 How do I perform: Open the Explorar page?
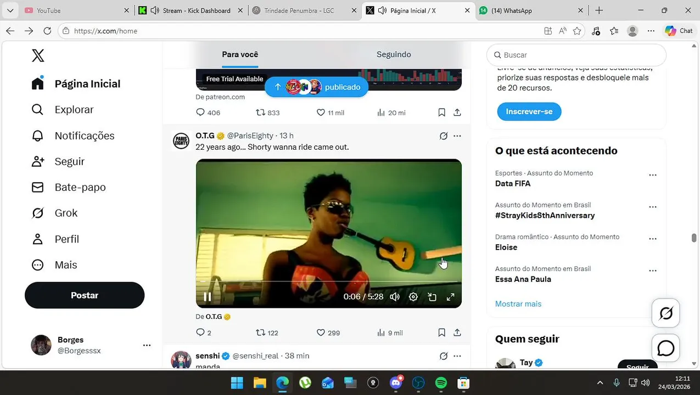[63, 110]
